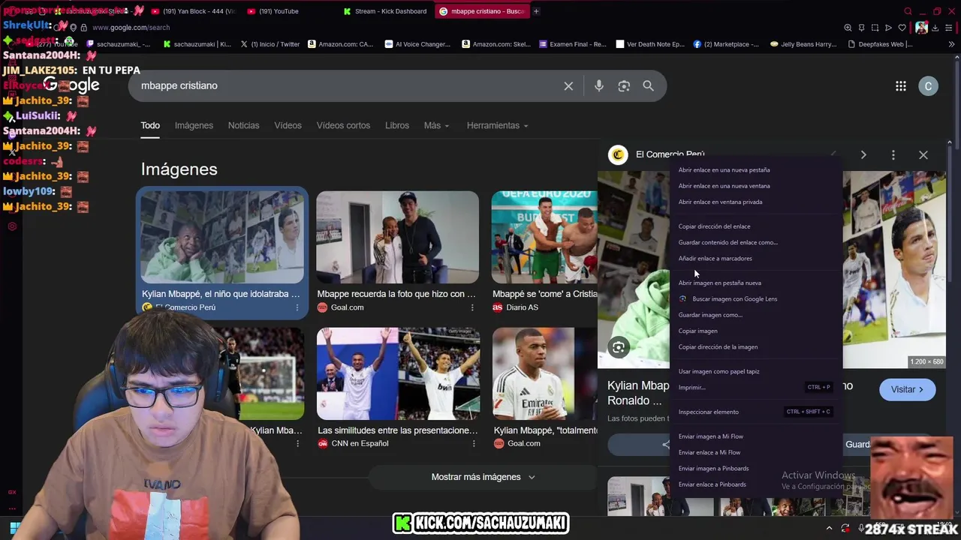961x540 pixels.
Task: Click the Lens icon on the preview image
Action: point(619,347)
